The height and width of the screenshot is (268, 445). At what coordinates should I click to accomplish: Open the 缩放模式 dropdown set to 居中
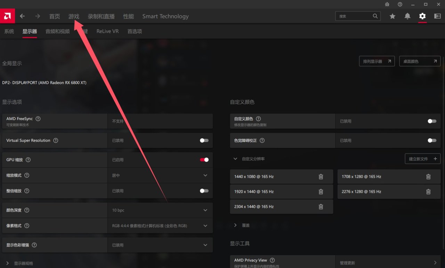[160, 175]
